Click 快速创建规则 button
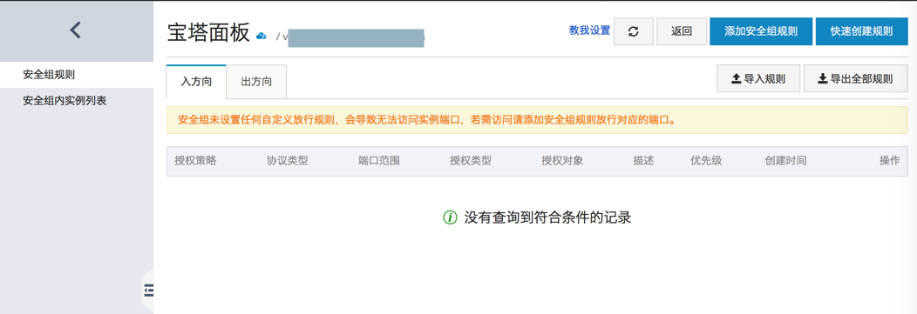Viewport: 917px width, 314px height. [861, 31]
